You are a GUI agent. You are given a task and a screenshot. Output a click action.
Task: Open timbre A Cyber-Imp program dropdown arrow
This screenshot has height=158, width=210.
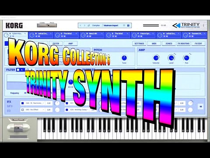pyautogui.click(x=25, y=33)
